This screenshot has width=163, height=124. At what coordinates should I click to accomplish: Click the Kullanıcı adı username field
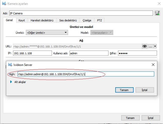[x=89, y=53]
